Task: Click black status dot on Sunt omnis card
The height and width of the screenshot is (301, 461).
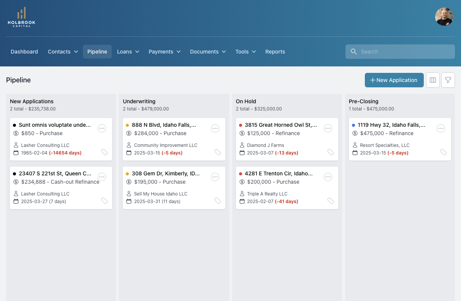Action: tap(14, 125)
